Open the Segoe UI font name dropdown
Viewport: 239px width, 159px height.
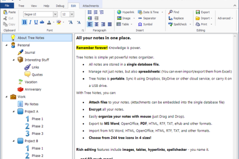pos(55,14)
